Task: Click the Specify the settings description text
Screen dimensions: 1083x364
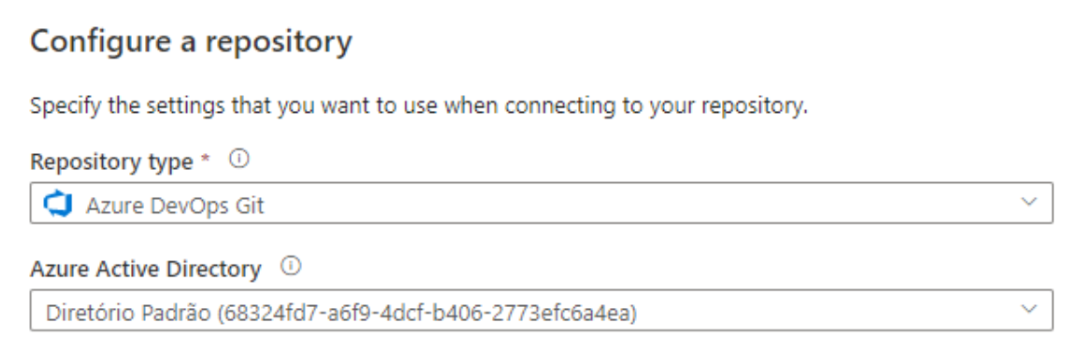Action: (x=419, y=106)
